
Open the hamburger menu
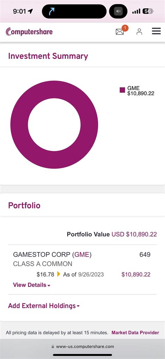tap(156, 31)
